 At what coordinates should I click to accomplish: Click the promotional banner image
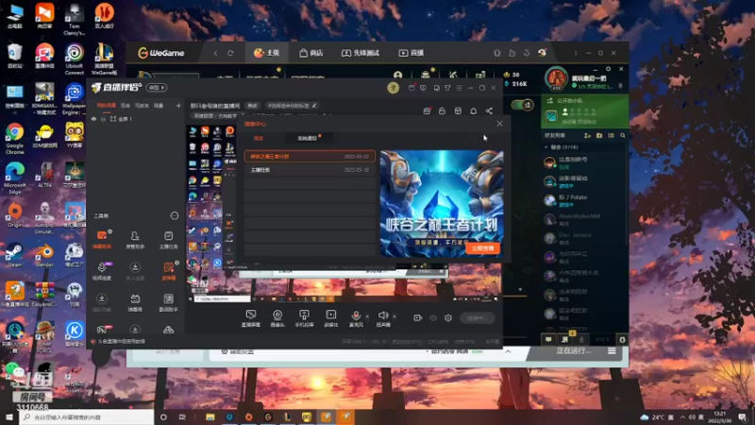coord(442,204)
